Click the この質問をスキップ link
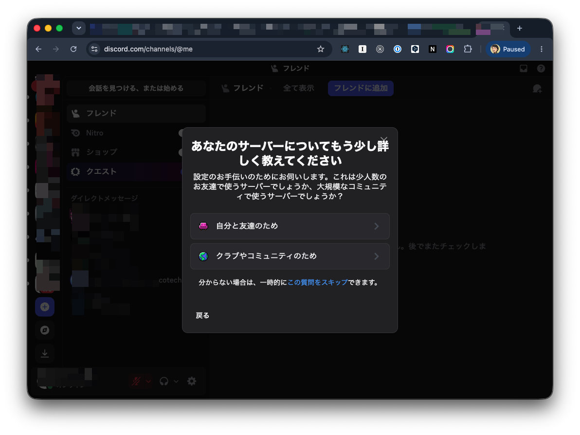Screen dimensions: 580x435 pyautogui.click(x=317, y=282)
